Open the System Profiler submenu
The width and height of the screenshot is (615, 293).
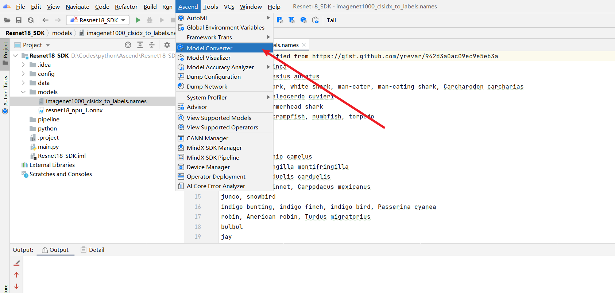tap(224, 97)
